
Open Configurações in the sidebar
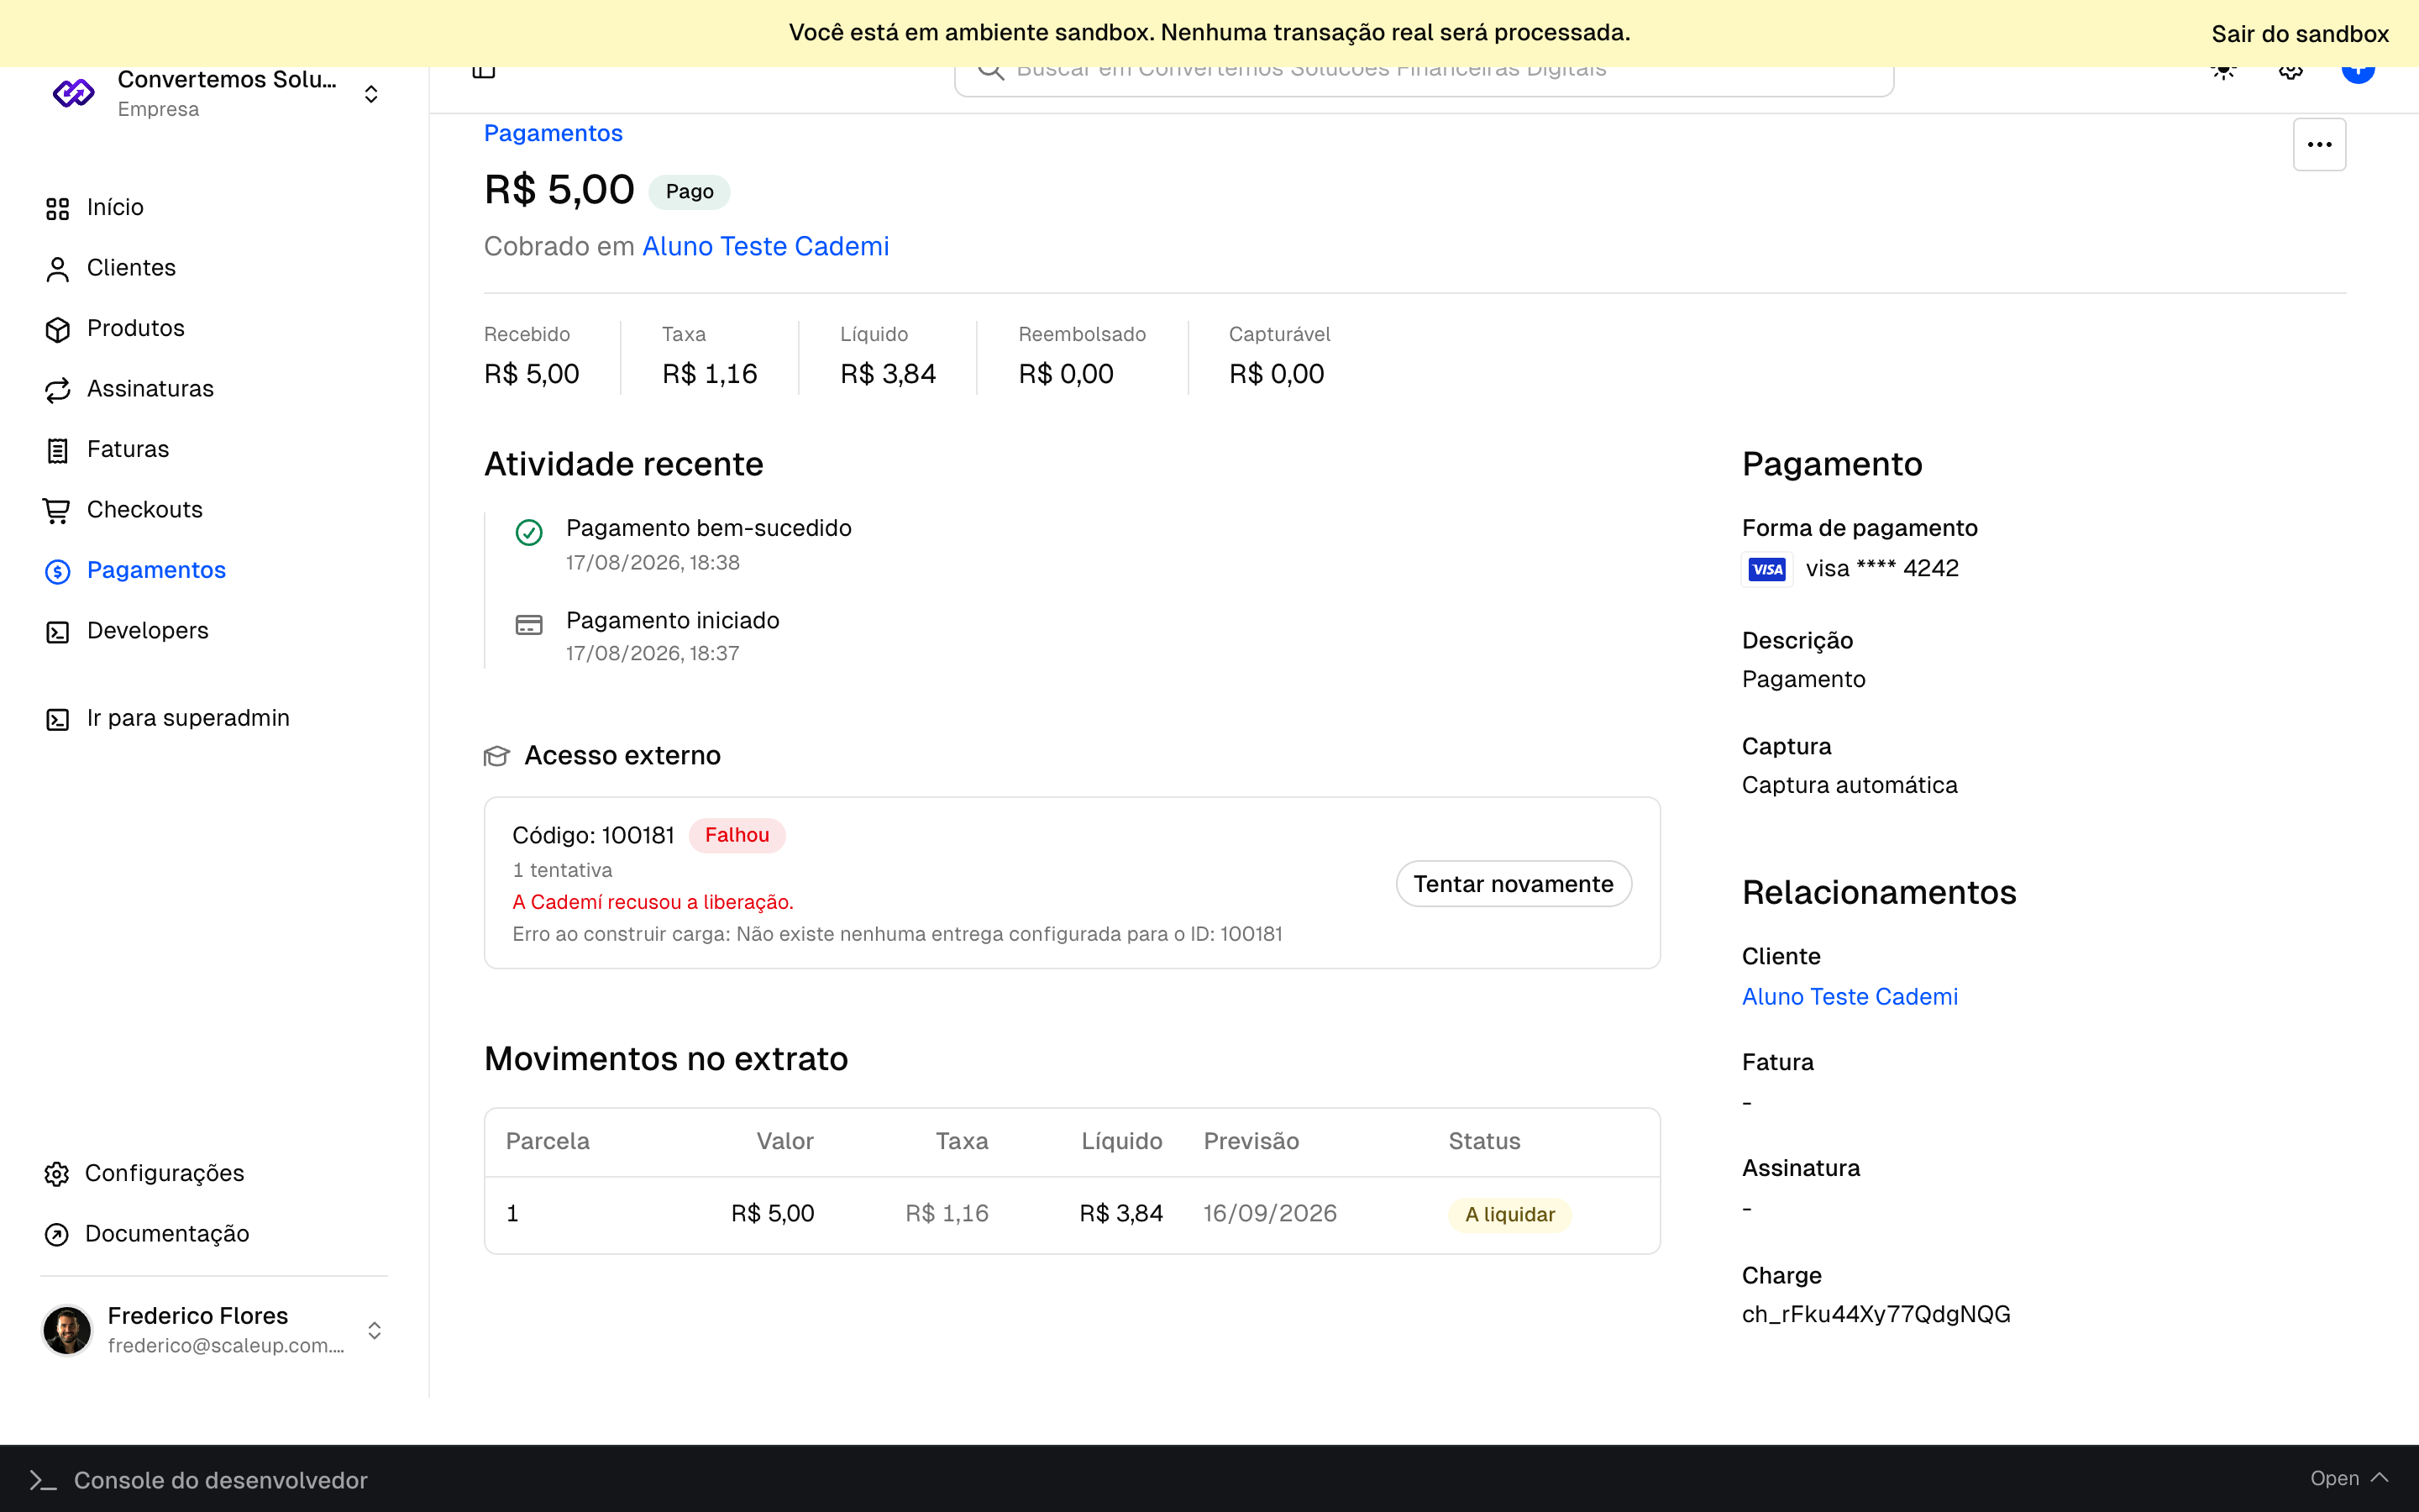pyautogui.click(x=165, y=1173)
